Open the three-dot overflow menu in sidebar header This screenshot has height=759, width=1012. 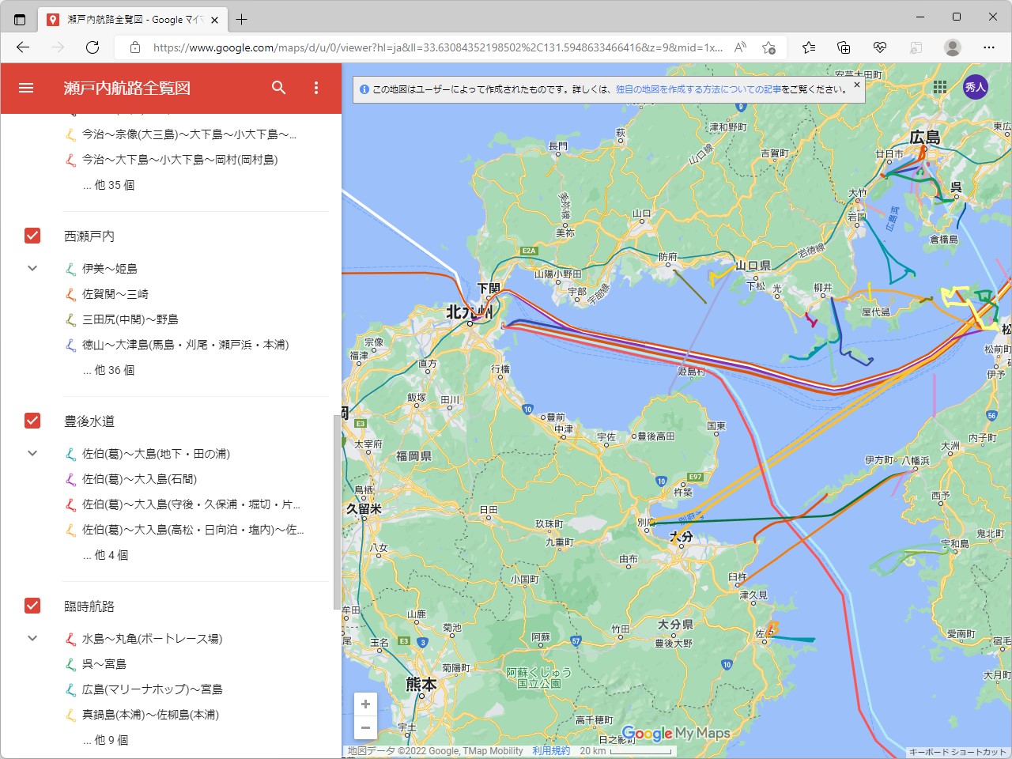[x=315, y=88]
